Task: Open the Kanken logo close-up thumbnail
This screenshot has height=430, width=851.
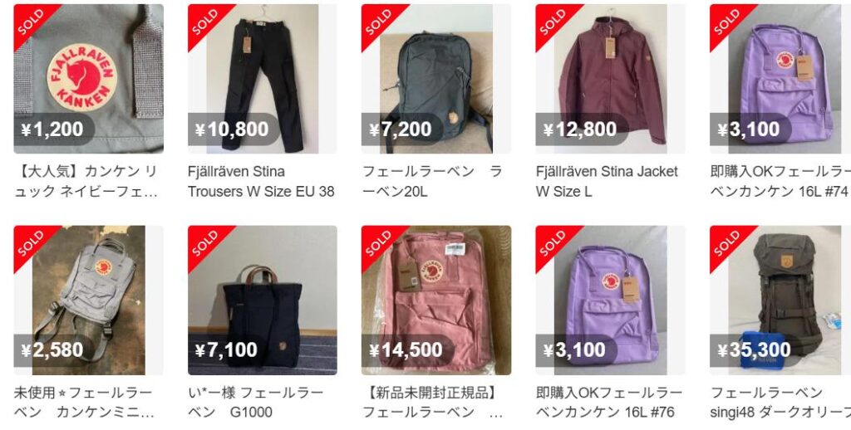Action: coord(88,79)
